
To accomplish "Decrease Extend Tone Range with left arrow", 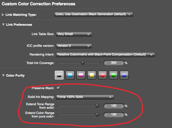I will click(106, 106).
